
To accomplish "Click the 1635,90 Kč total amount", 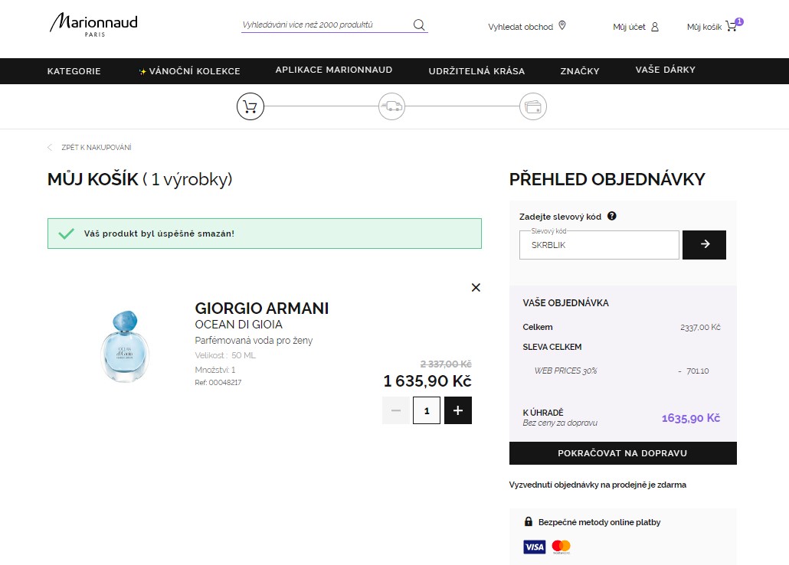I will pyautogui.click(x=691, y=418).
